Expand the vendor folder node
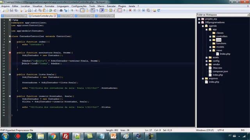Image resolution: width=250 pixels, height=140 pixels. (x=207, y=65)
